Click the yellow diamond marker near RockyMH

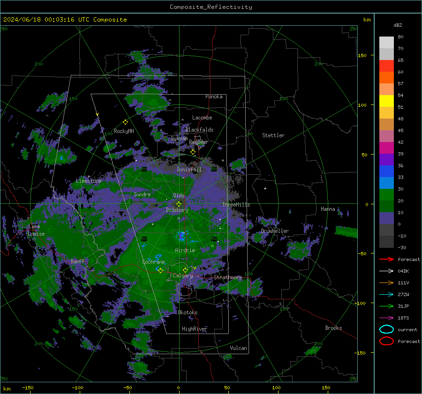click(125, 122)
